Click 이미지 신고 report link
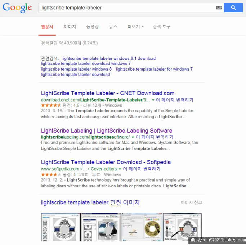The width and height of the screenshot is (246, 245). click(191, 202)
